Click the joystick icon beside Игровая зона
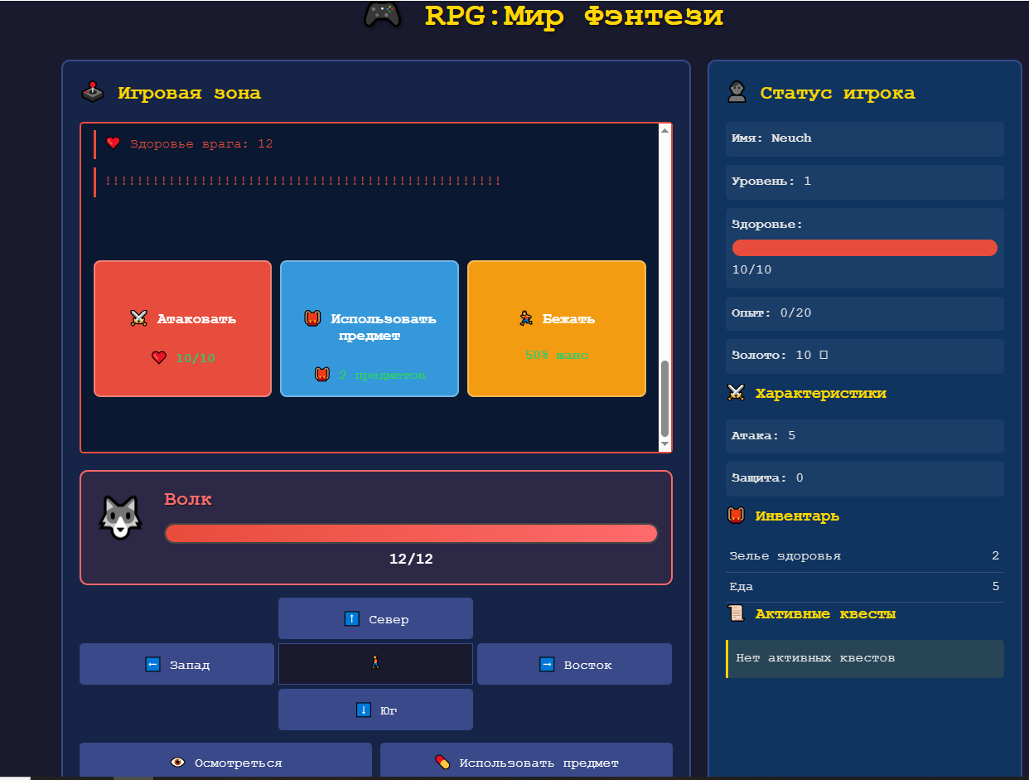This screenshot has width=1029, height=780. click(x=93, y=92)
